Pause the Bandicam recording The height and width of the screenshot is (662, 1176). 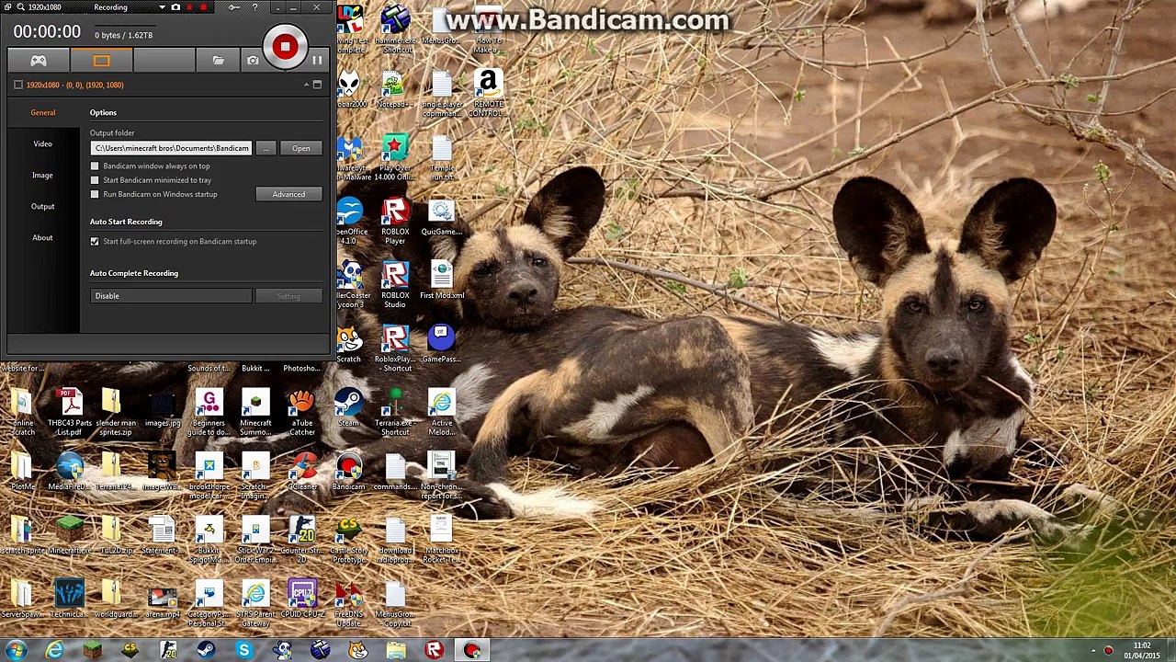coord(317,61)
